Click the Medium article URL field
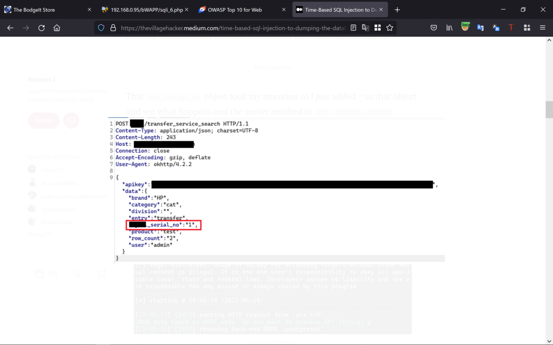Viewport: 553px width, 345px height. (x=234, y=28)
